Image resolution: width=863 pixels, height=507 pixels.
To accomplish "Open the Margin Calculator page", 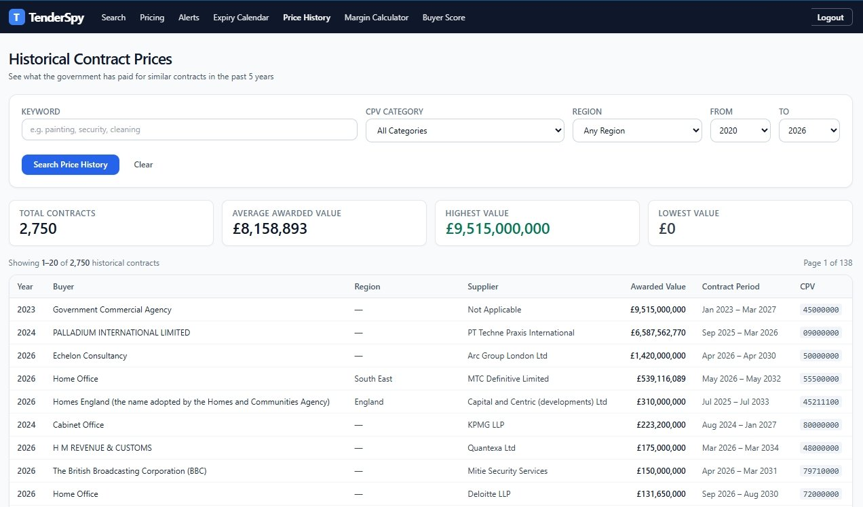I will [x=377, y=18].
